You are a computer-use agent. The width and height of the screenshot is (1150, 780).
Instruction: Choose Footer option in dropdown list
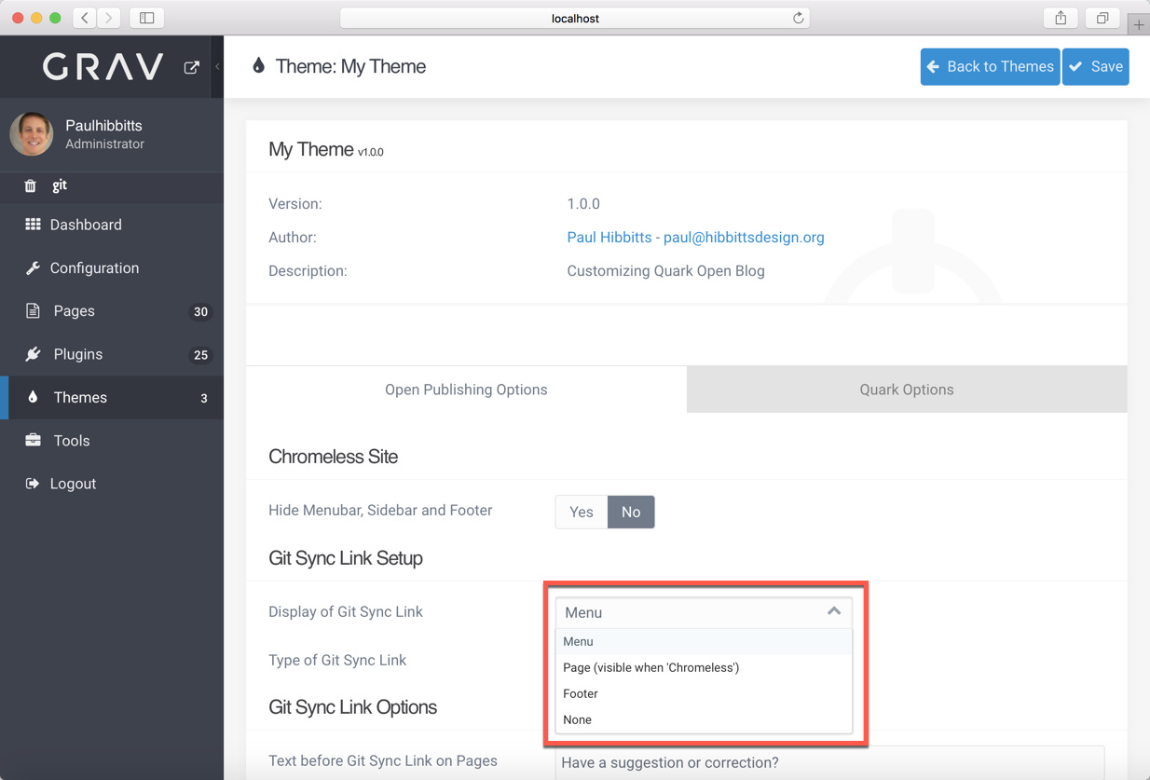pyautogui.click(x=704, y=693)
